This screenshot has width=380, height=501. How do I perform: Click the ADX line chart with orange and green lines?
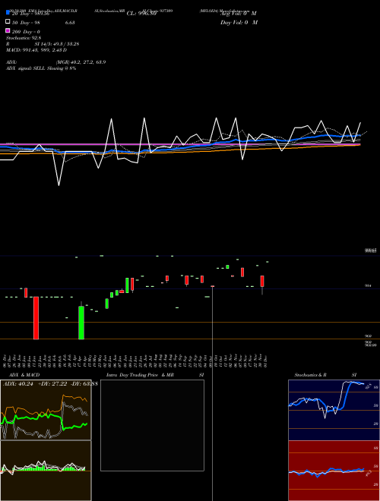point(46,410)
